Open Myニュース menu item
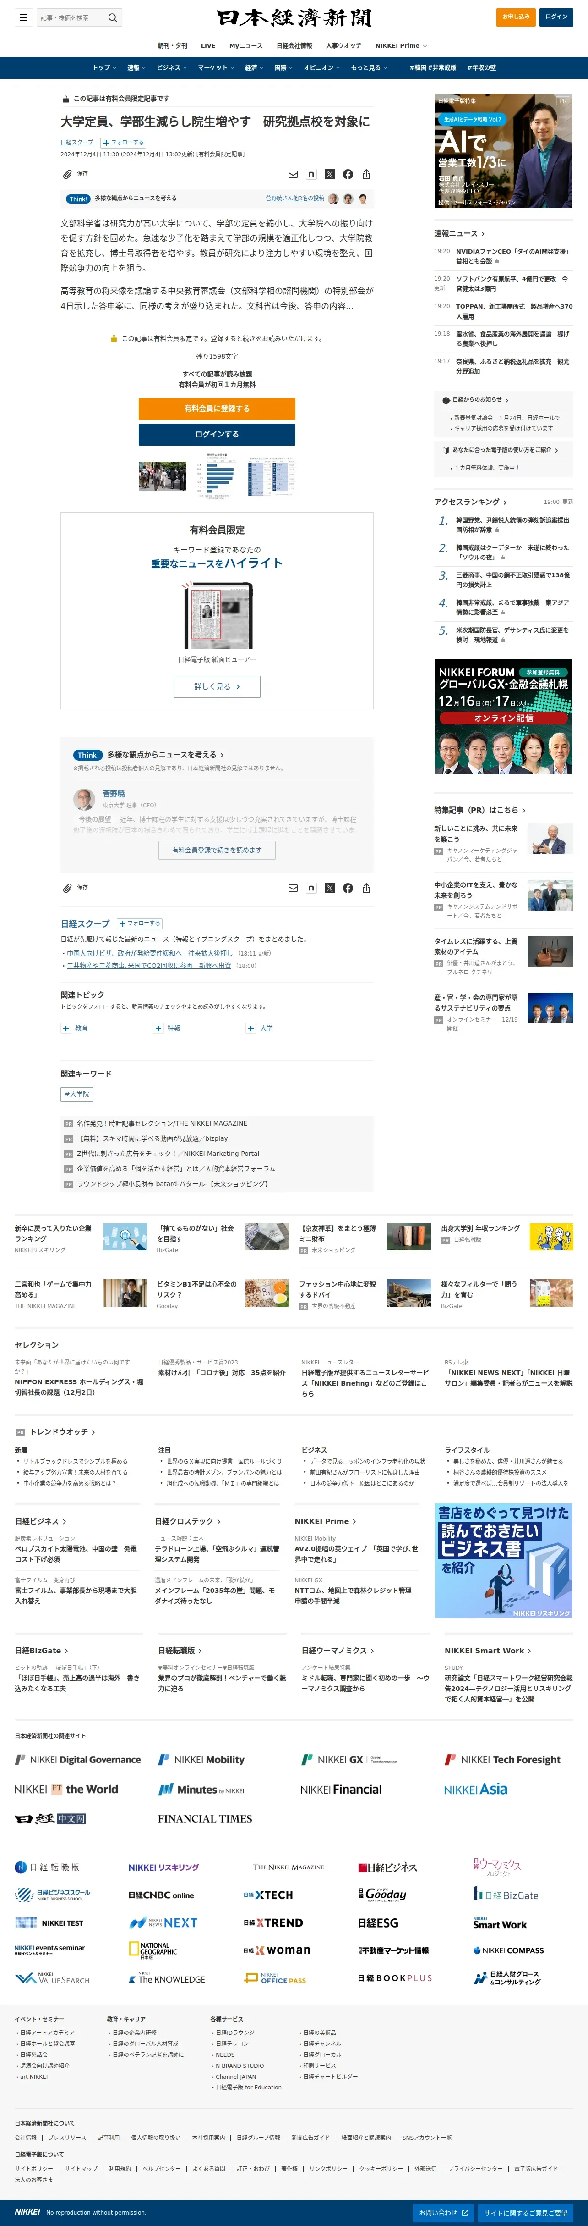Image resolution: width=588 pixels, height=2226 pixels. [245, 46]
